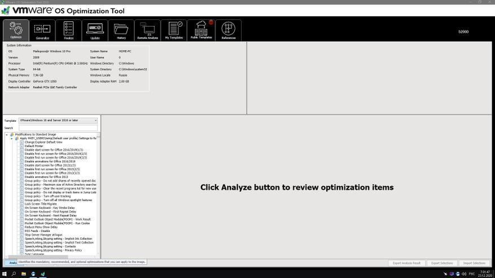Viewport: 495px width, 278px height.
Task: Collapse the Modifications to Standard Image node
Action: [7, 135]
